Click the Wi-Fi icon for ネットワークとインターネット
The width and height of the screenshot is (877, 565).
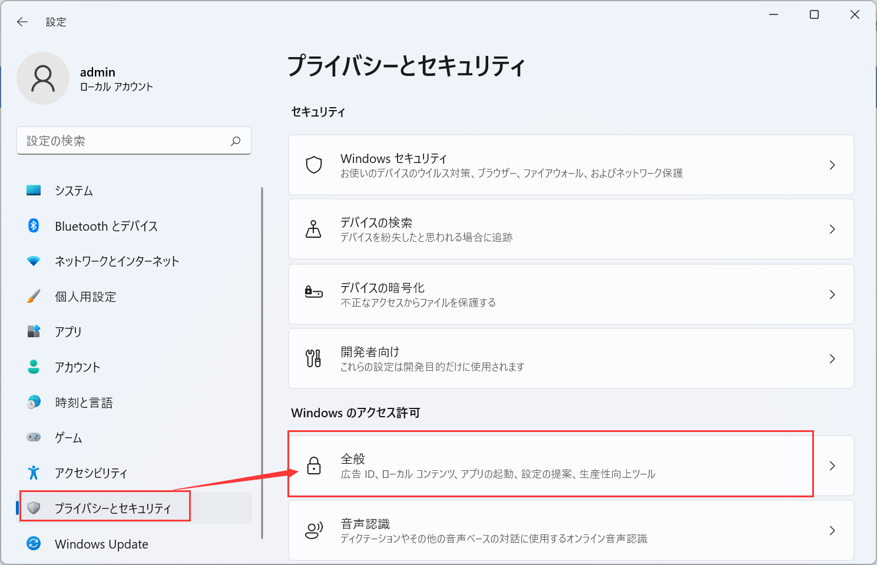pyautogui.click(x=34, y=261)
